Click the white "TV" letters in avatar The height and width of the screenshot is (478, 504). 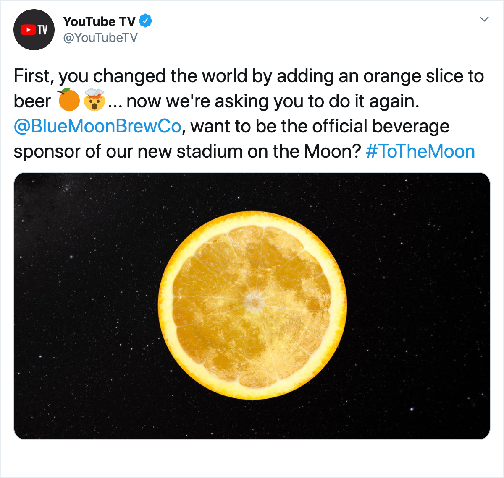coord(43,30)
